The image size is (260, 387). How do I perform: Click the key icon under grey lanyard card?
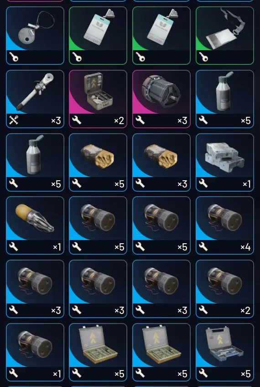click(x=203, y=57)
